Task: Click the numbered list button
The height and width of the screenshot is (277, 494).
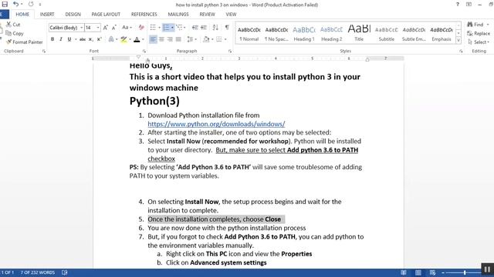Action: pos(167,28)
